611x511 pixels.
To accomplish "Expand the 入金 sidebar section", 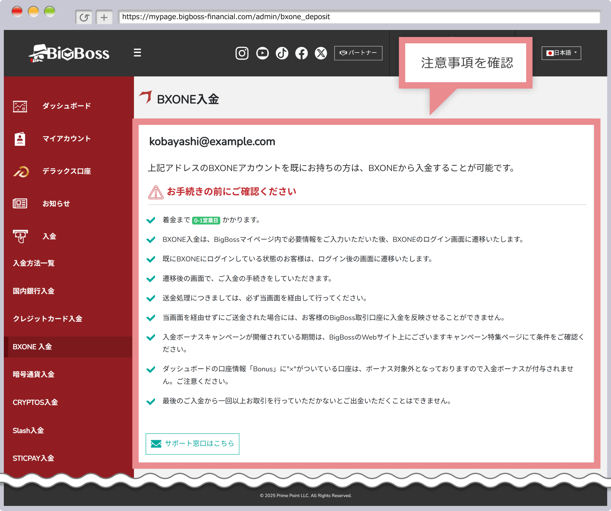I will point(49,236).
